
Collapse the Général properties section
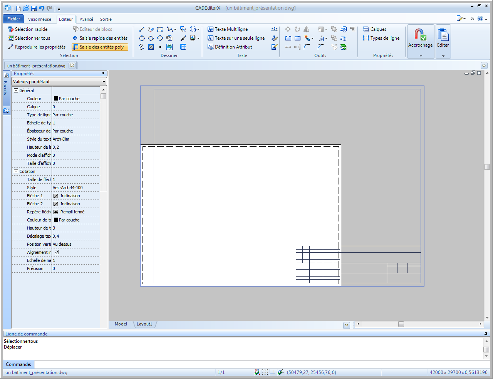16,91
